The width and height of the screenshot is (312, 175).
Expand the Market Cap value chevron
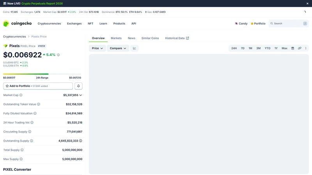point(81,95)
